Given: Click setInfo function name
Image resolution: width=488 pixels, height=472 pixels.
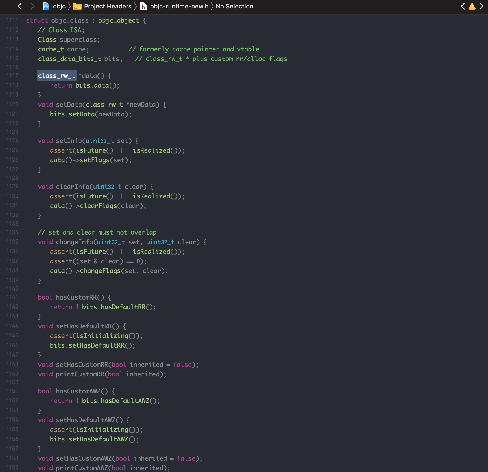Looking at the screenshot, I should click(x=69, y=141).
